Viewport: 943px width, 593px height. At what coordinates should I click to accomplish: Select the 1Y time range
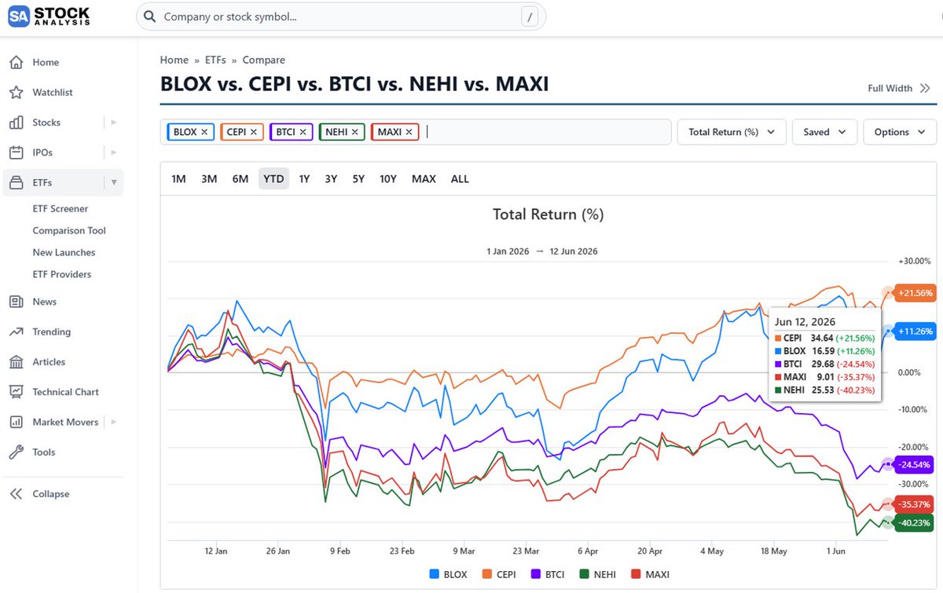point(304,179)
